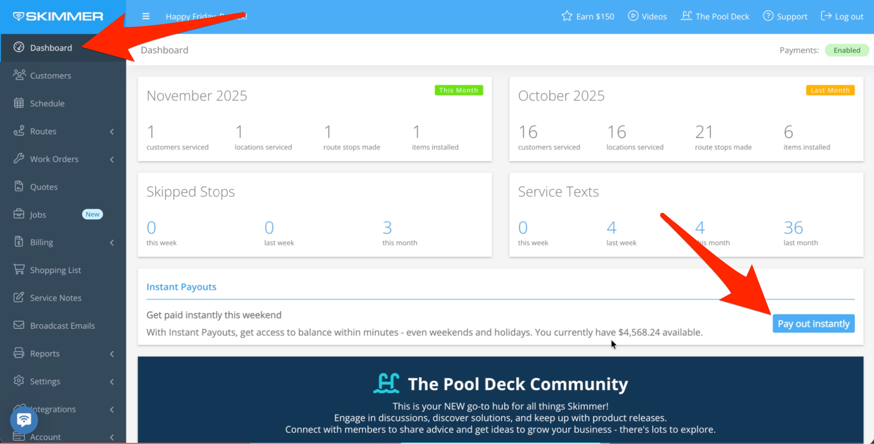Click the Payments Enabled status badge
The image size is (874, 444).
pyautogui.click(x=847, y=50)
